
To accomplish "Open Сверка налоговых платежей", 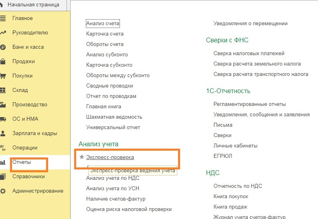I will pos(249,54).
